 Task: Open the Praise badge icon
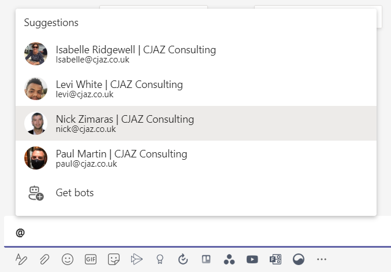pos(160,259)
